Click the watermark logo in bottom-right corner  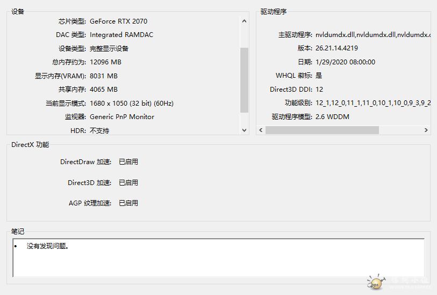(376, 283)
